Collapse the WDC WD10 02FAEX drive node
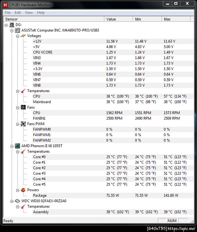This screenshot has width=197, height=232. [12, 201]
